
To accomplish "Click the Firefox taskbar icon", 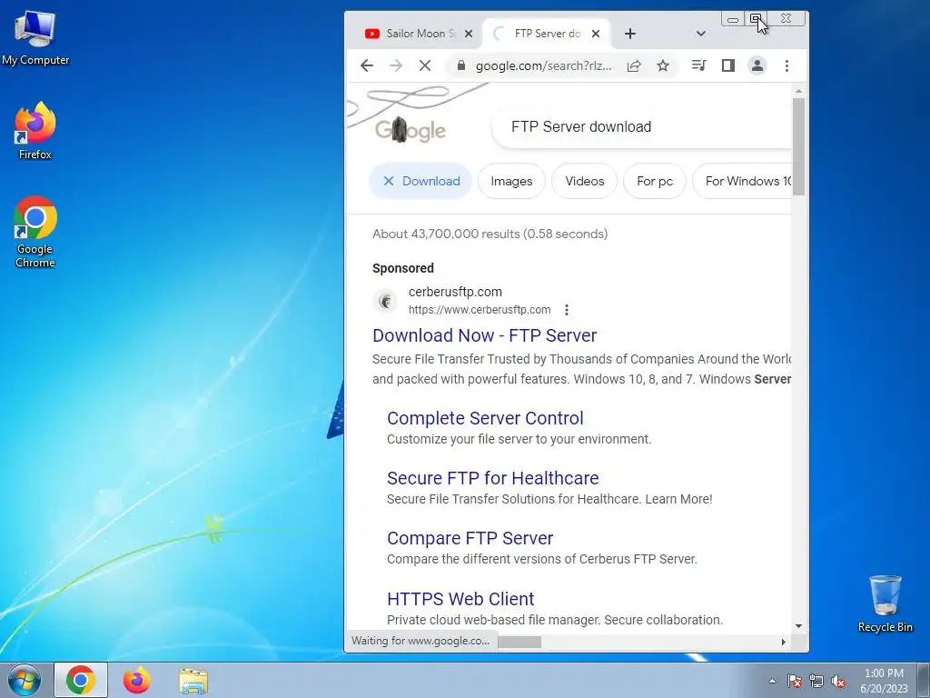I will [x=136, y=680].
